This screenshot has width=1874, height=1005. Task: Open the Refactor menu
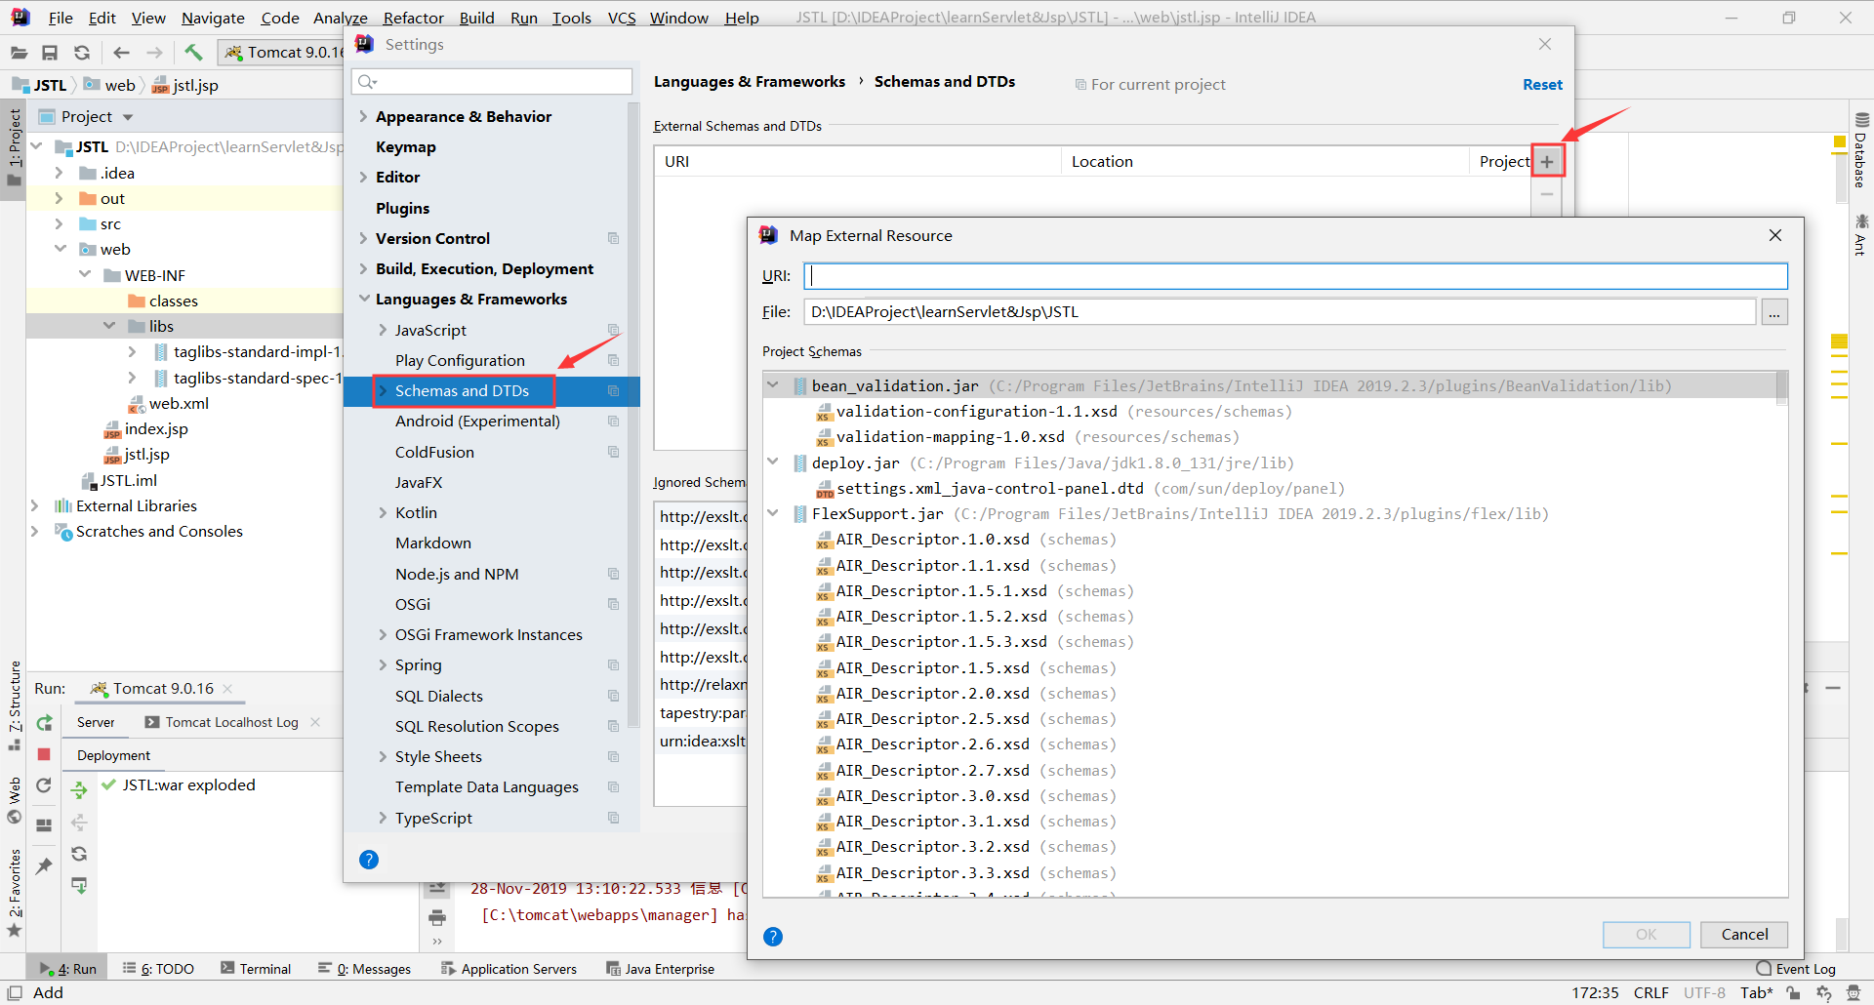coord(413,18)
